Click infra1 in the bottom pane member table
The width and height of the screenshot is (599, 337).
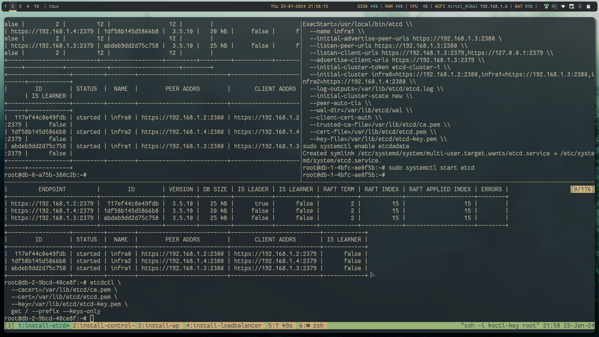121,268
